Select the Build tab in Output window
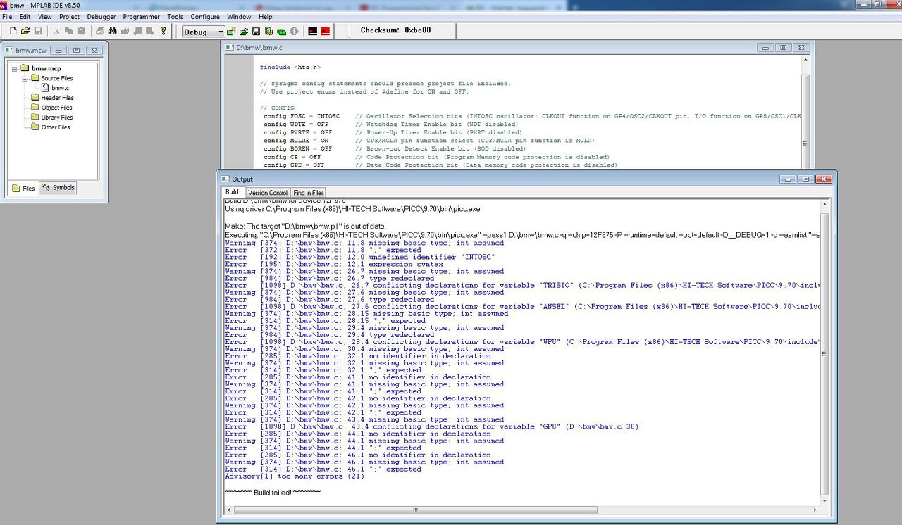The width and height of the screenshot is (902, 525). point(232,192)
